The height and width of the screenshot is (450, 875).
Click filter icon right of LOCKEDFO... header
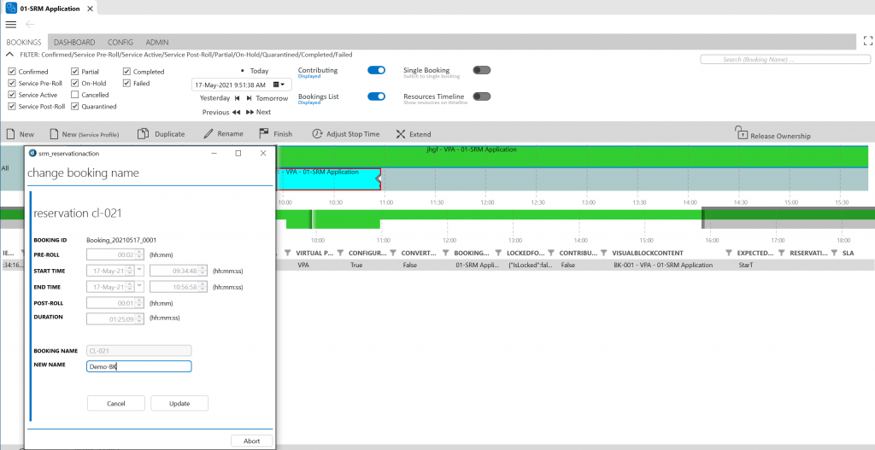(551, 253)
